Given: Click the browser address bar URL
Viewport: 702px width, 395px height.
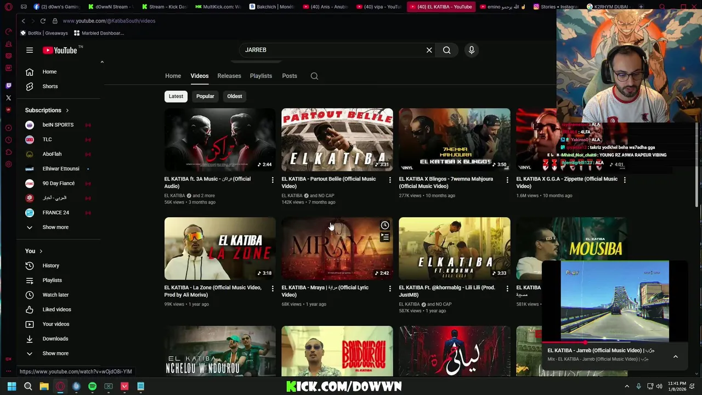Looking at the screenshot, I should pos(109,21).
